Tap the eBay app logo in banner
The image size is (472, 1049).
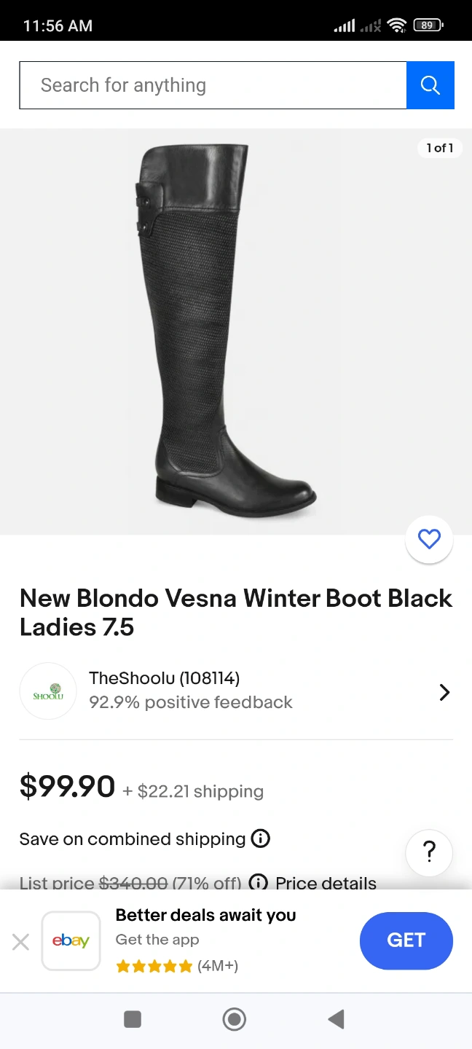pos(71,941)
